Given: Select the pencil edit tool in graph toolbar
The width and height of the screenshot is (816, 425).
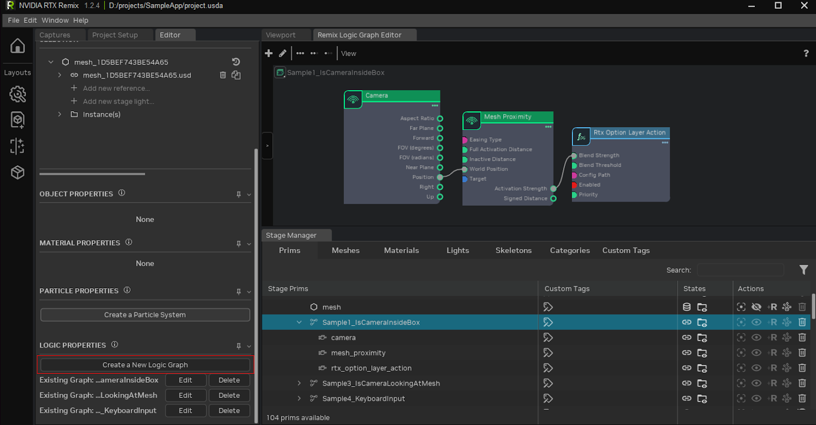Looking at the screenshot, I should click(283, 53).
